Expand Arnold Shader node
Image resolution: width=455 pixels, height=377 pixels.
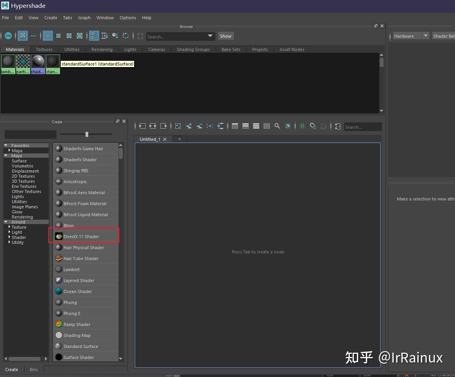point(9,237)
